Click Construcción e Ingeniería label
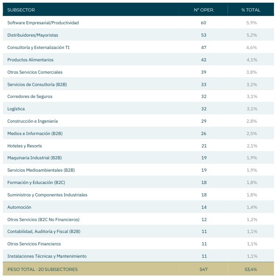Viewport: 277px width, 278px height. [x=33, y=121]
